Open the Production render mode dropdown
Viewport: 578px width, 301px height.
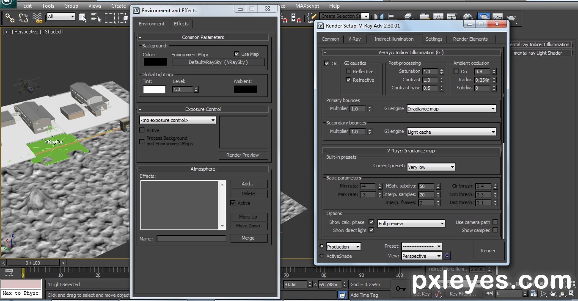pyautogui.click(x=343, y=247)
